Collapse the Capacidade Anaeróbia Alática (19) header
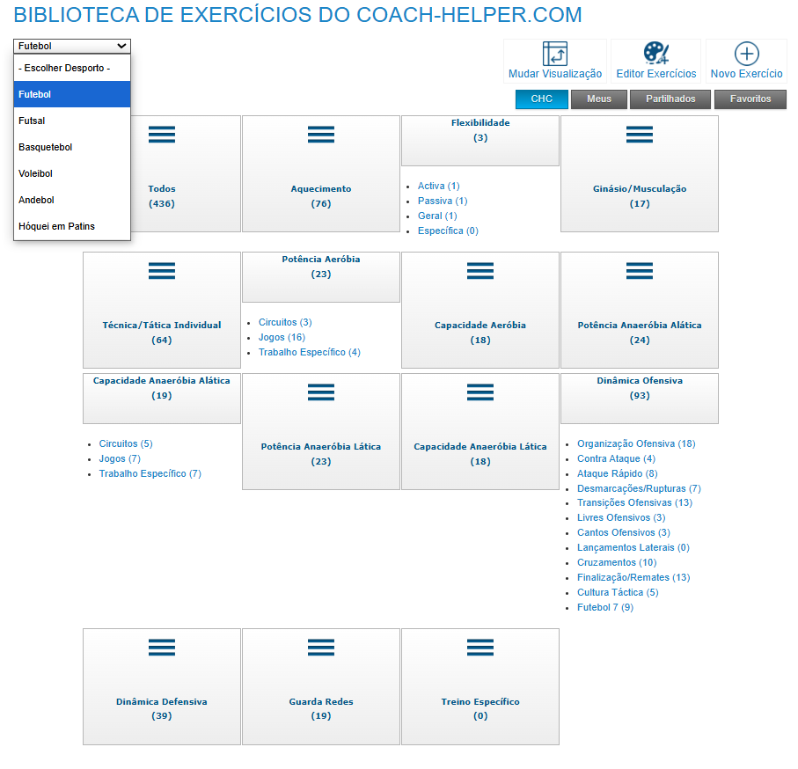The width and height of the screenshot is (798, 769). pyautogui.click(x=162, y=399)
